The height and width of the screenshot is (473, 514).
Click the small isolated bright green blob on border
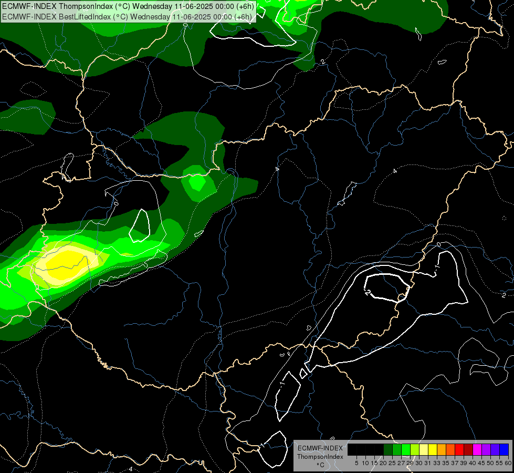pyautogui.click(x=197, y=182)
